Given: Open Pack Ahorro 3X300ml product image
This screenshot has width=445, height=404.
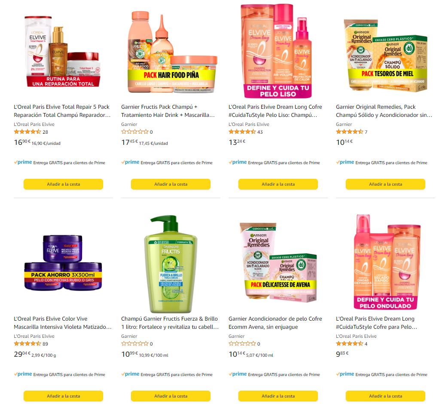Looking at the screenshot, I should pos(63,263).
